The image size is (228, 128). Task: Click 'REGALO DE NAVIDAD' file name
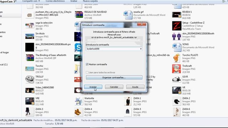pos(95,12)
